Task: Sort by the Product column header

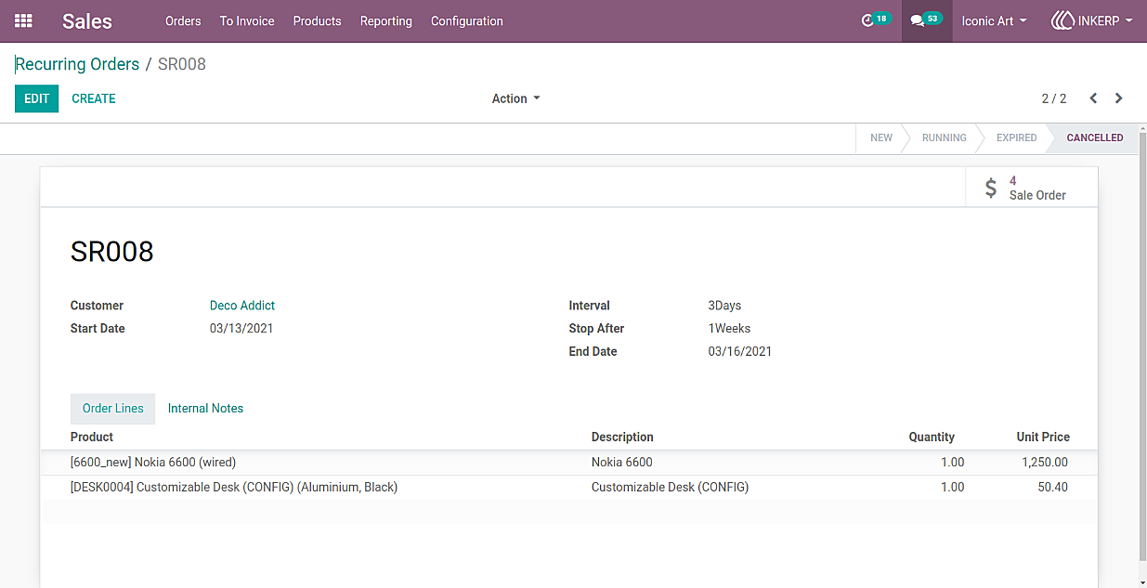Action: click(x=92, y=437)
